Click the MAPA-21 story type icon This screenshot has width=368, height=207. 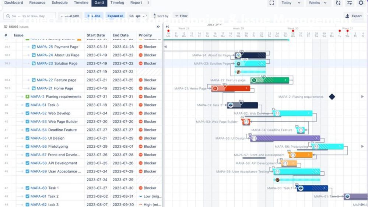click(34, 88)
